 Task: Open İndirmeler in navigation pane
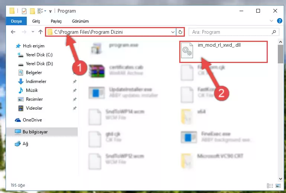(36, 81)
